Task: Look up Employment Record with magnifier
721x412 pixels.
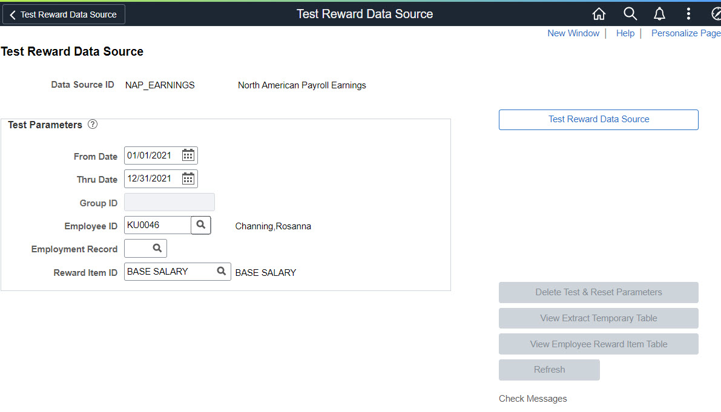Action: (157, 248)
